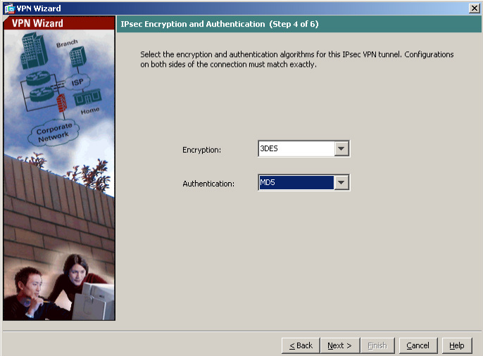This screenshot has width=483, height=356.
Task: Close the VPN Wizard window
Action: [x=474, y=8]
